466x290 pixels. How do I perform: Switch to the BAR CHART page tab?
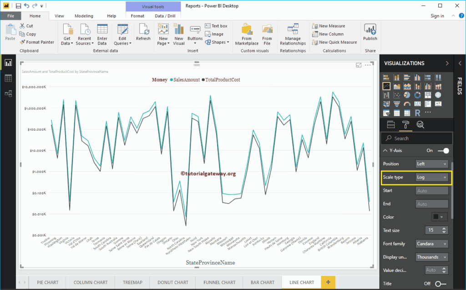pos(261,282)
